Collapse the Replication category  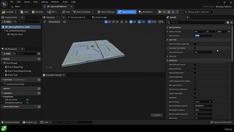[167, 60]
